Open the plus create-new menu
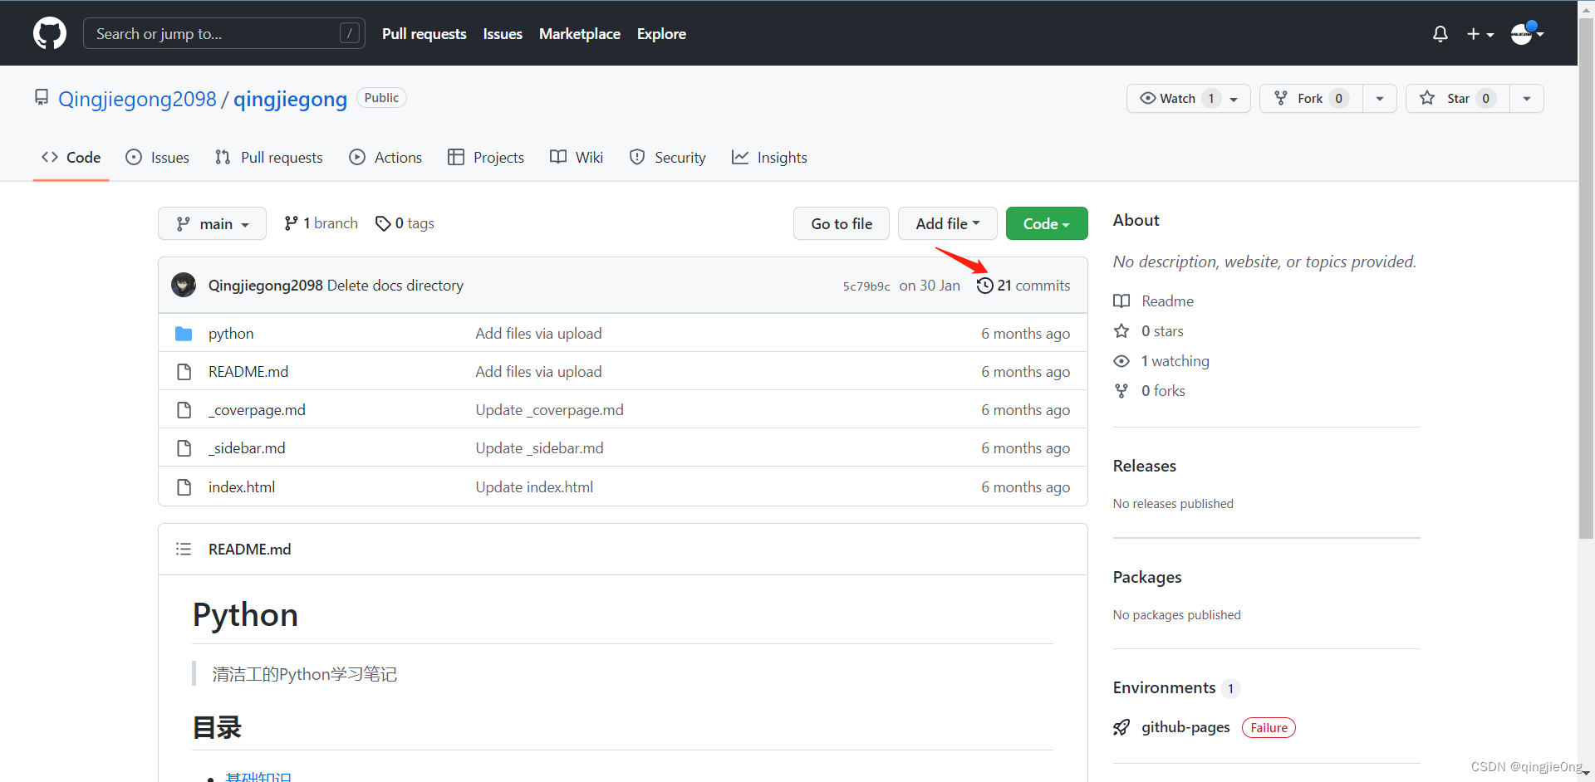 (x=1480, y=34)
